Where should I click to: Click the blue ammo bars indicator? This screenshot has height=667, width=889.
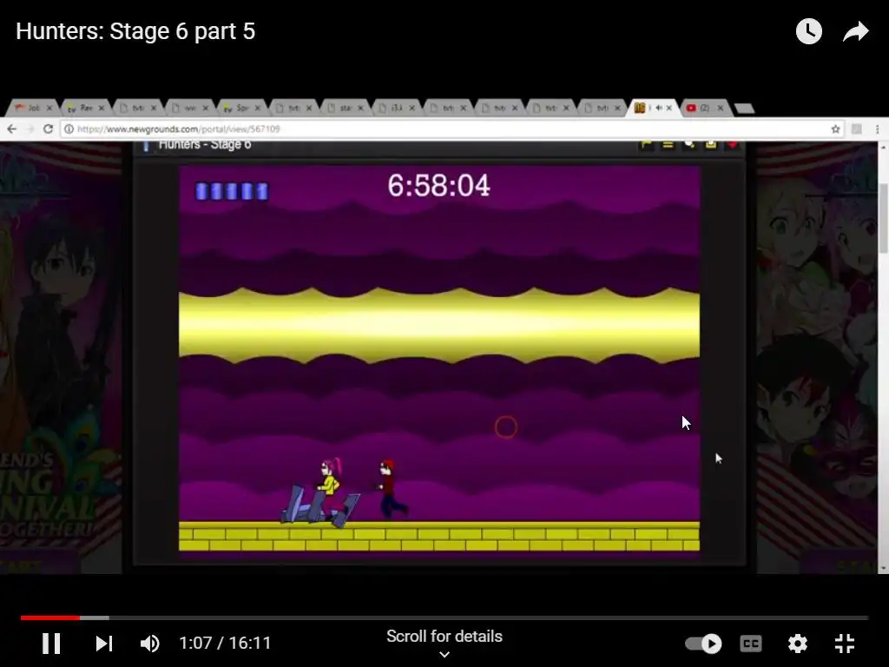coord(231,191)
